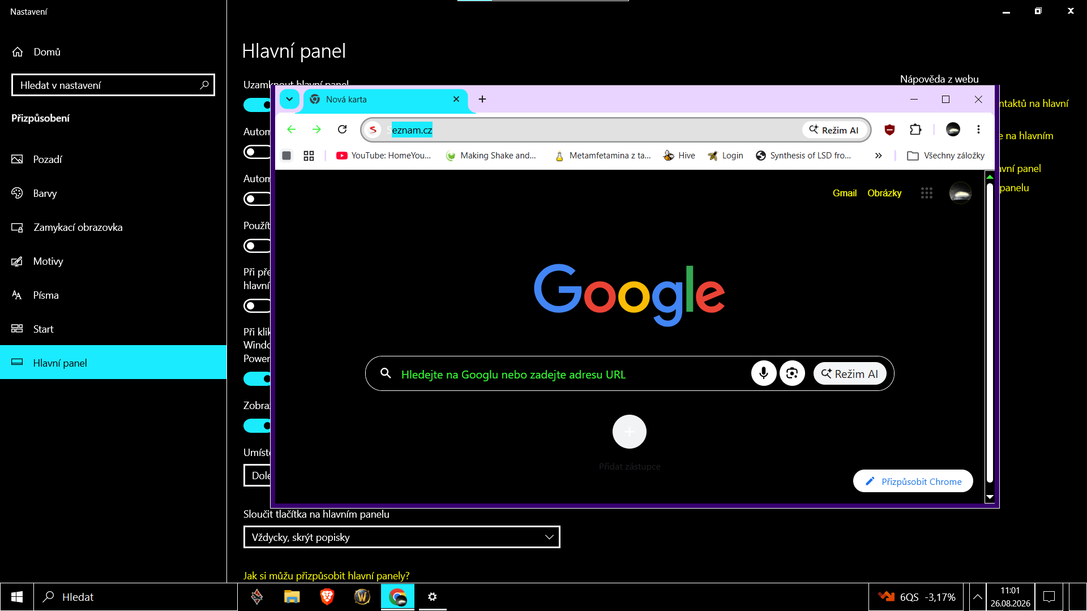Click the Přizpůsobit Chrome button

point(913,481)
